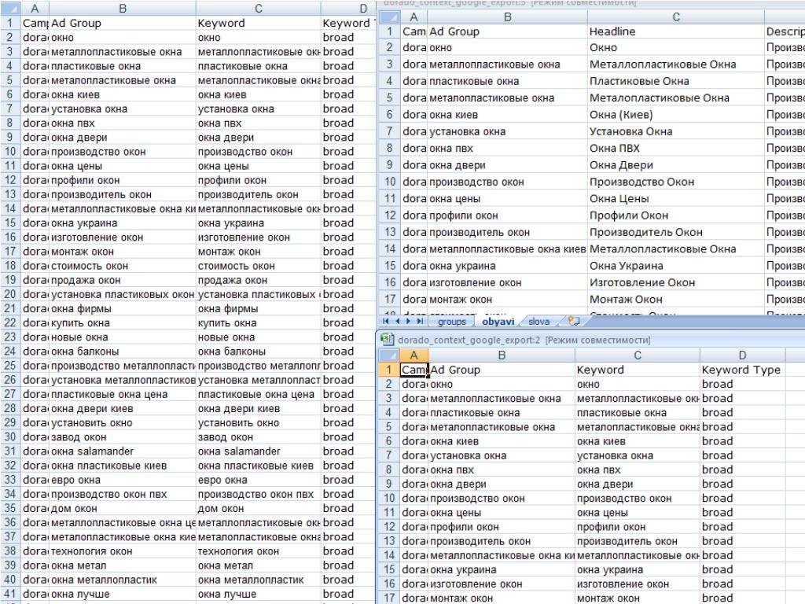Click 'технология окон' keyword cell in left window
This screenshot has width=805, height=604.
tap(258, 551)
